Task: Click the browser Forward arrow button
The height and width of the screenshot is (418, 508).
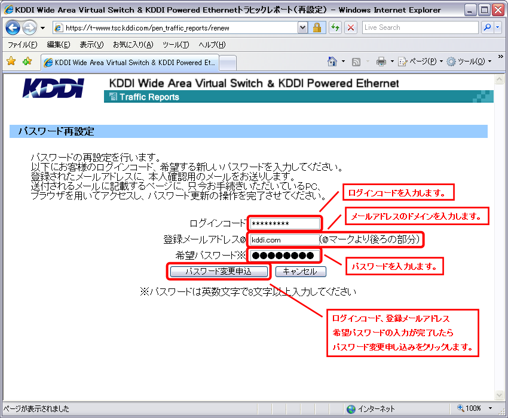Action: pyautogui.click(x=30, y=28)
